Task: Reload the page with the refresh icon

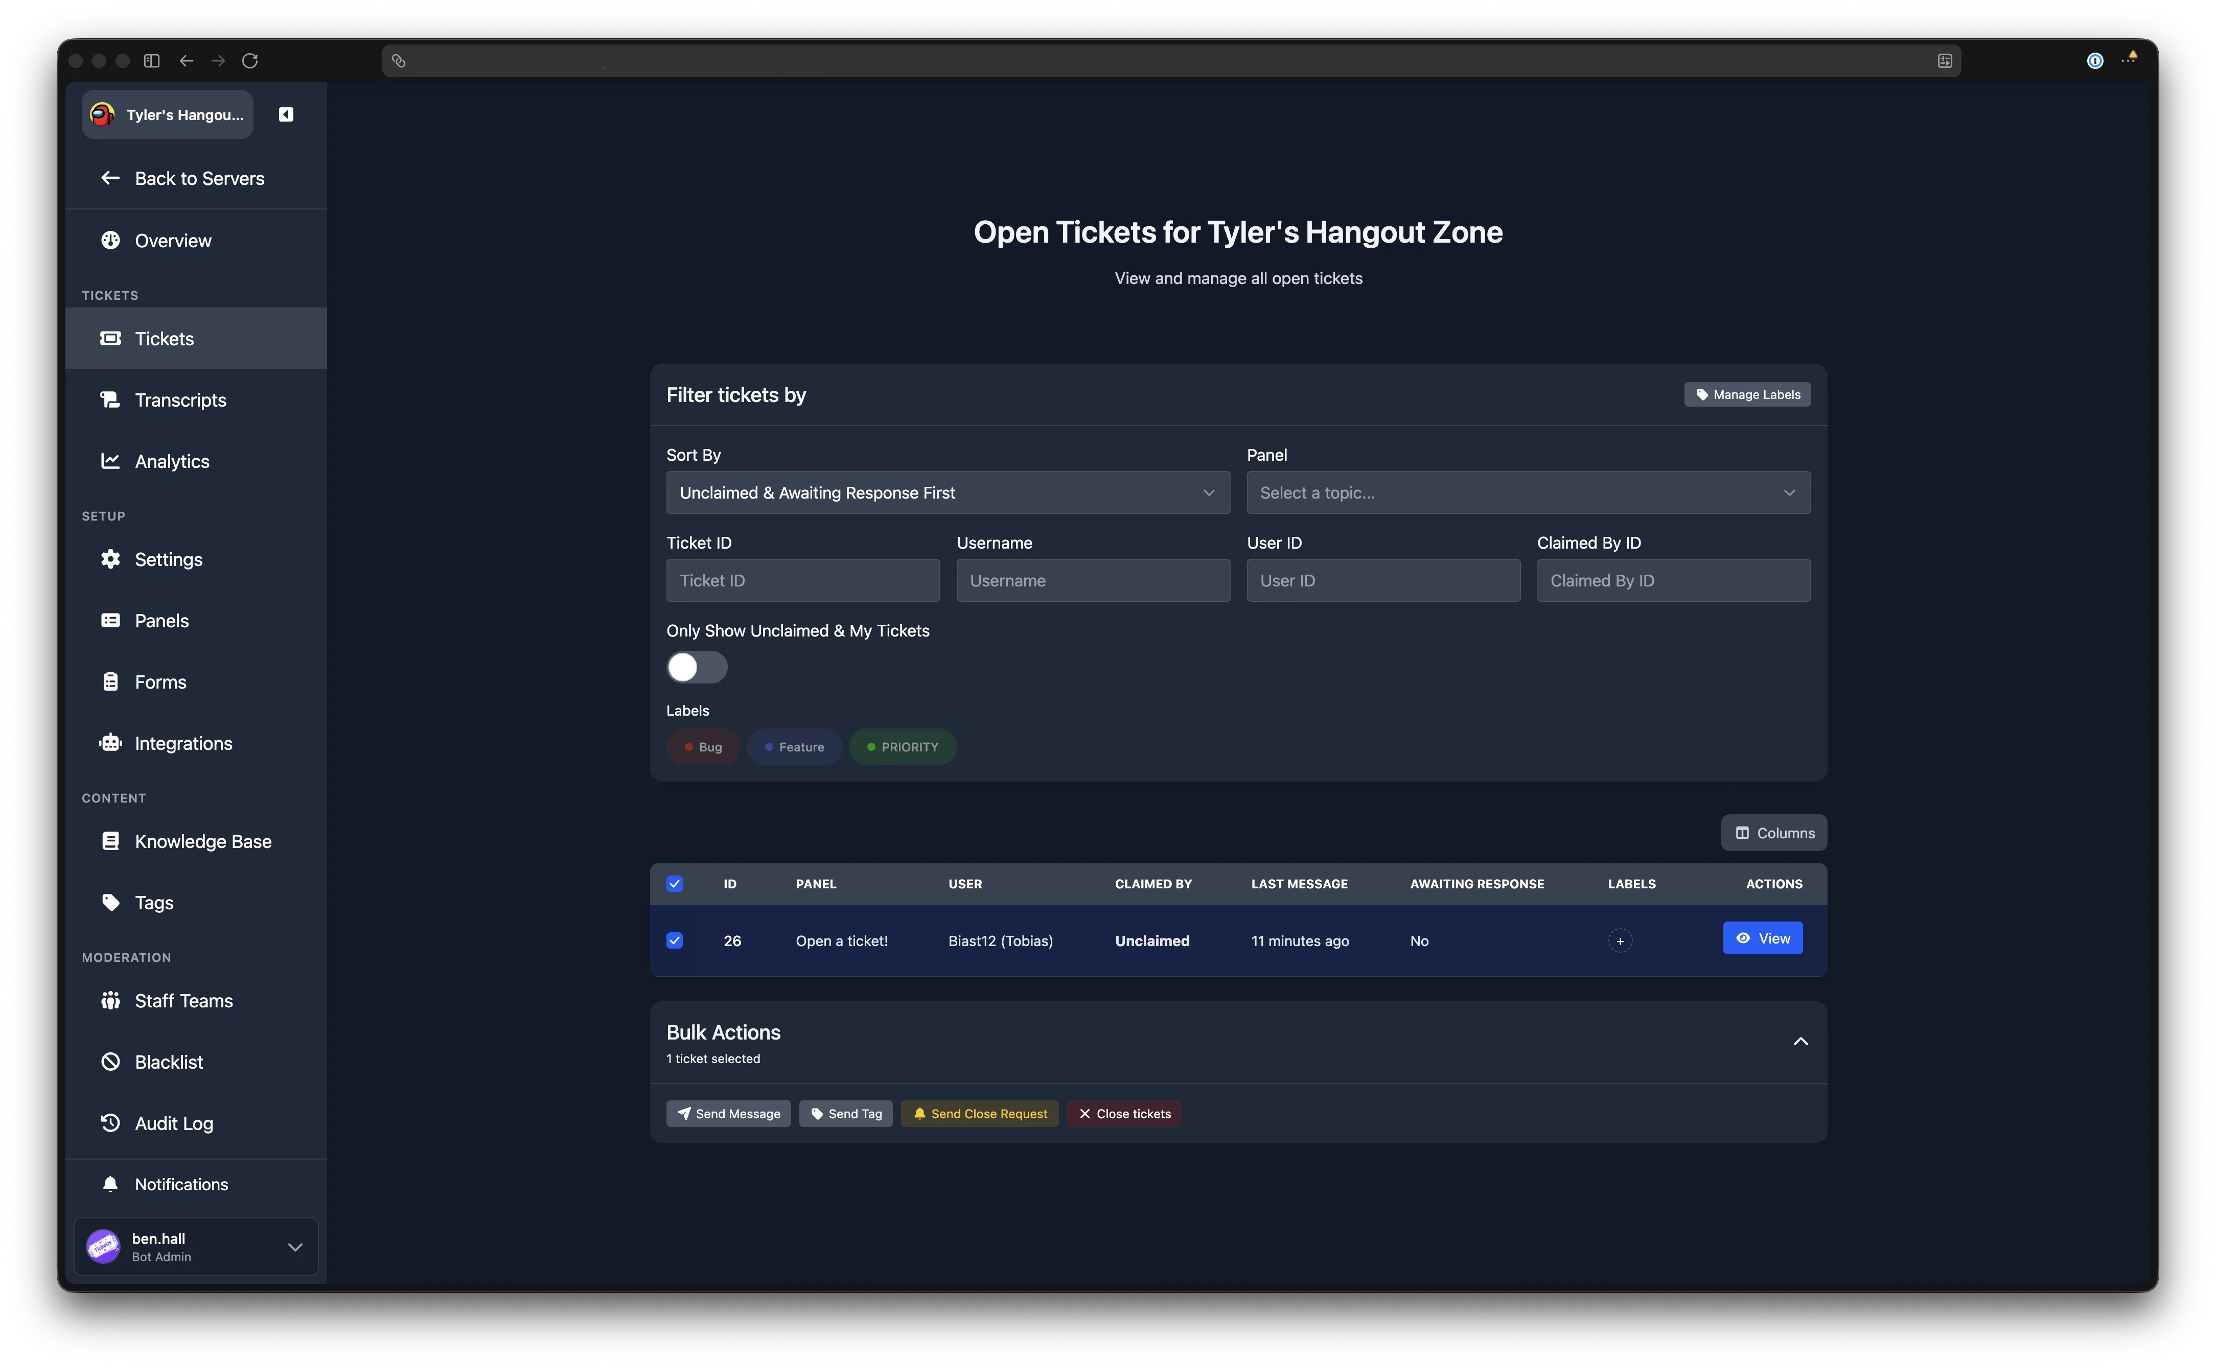Action: [250, 61]
